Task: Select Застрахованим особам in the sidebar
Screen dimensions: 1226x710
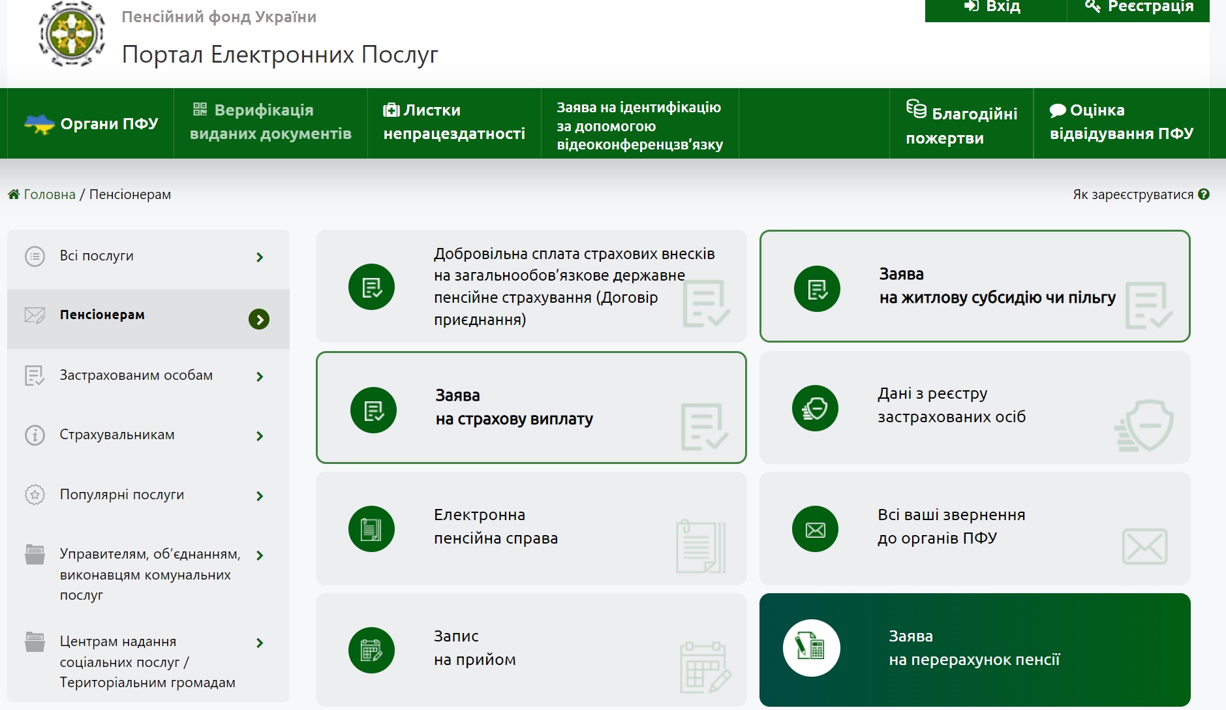Action: point(136,376)
